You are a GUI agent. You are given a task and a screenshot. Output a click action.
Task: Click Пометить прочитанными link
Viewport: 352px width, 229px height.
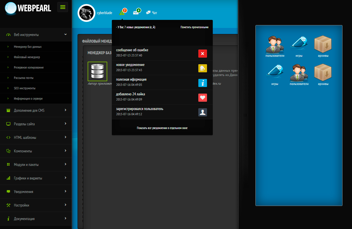coord(194,27)
